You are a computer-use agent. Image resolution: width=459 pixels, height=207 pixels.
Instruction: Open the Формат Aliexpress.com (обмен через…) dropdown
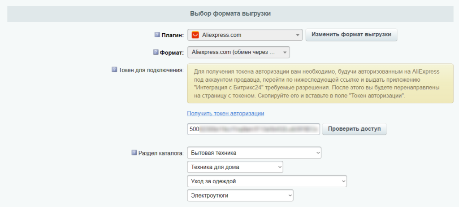pyautogui.click(x=238, y=53)
